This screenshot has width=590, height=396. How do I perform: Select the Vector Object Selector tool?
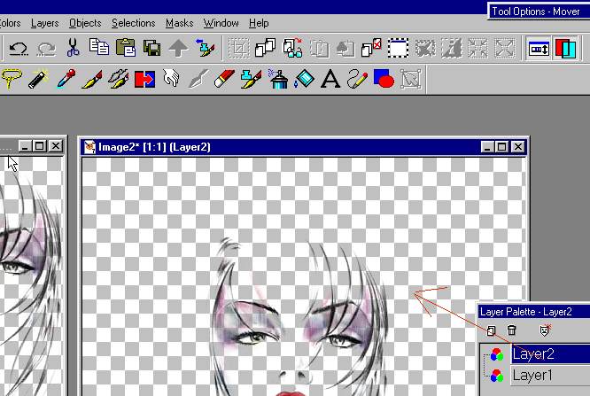coord(410,79)
